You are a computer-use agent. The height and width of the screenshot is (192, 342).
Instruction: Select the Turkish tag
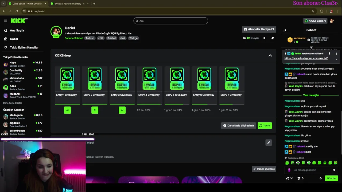(90, 38)
